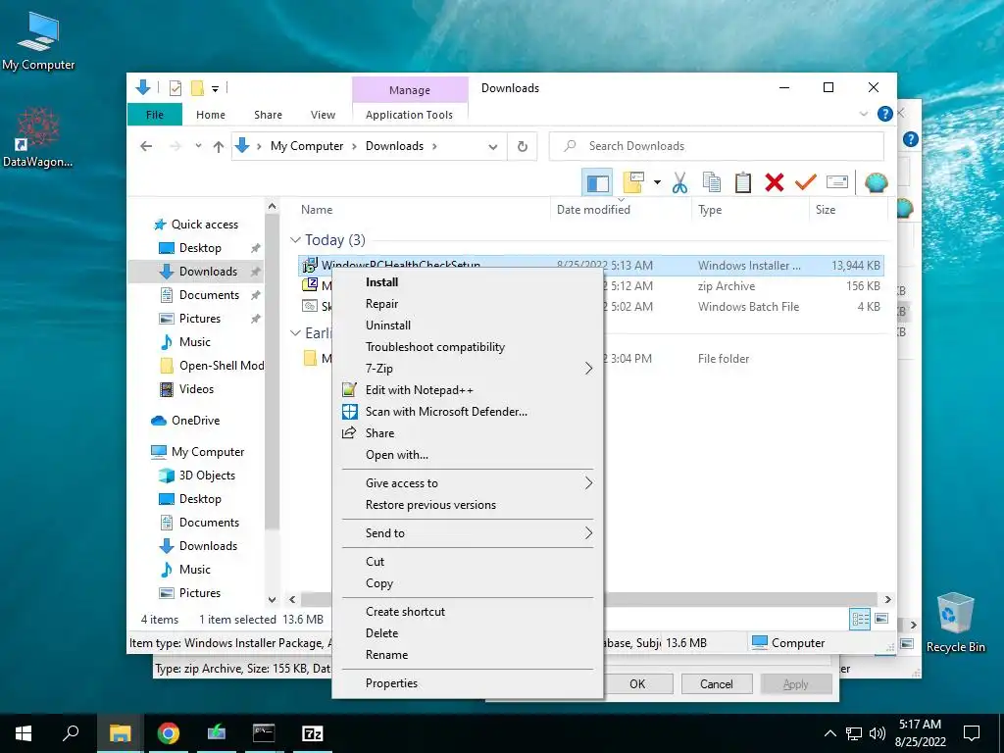Viewport: 1004px width, 753px height.
Task: Open Open-Shell Mod folder in sidebar
Action: (x=222, y=366)
